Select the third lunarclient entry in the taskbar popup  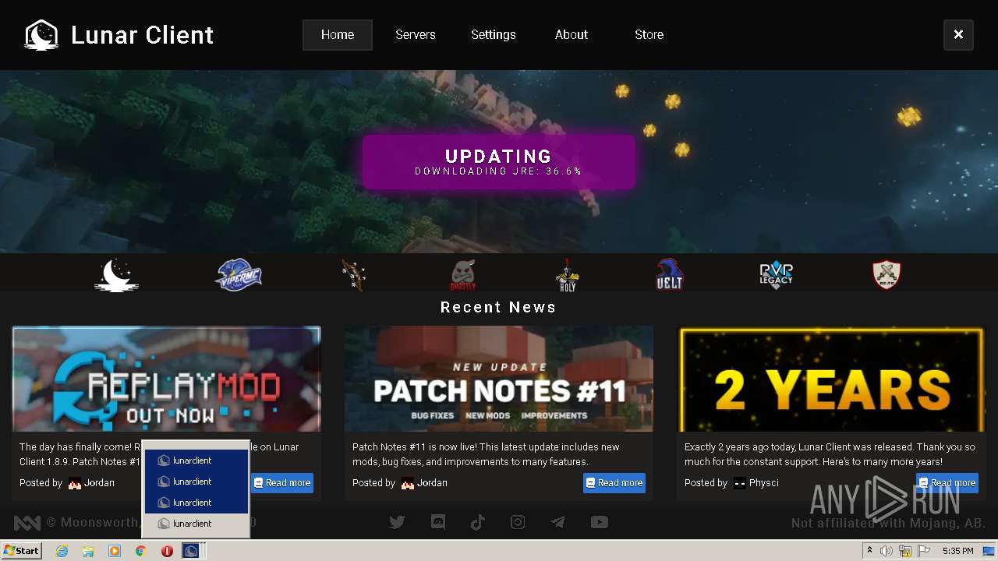point(196,503)
